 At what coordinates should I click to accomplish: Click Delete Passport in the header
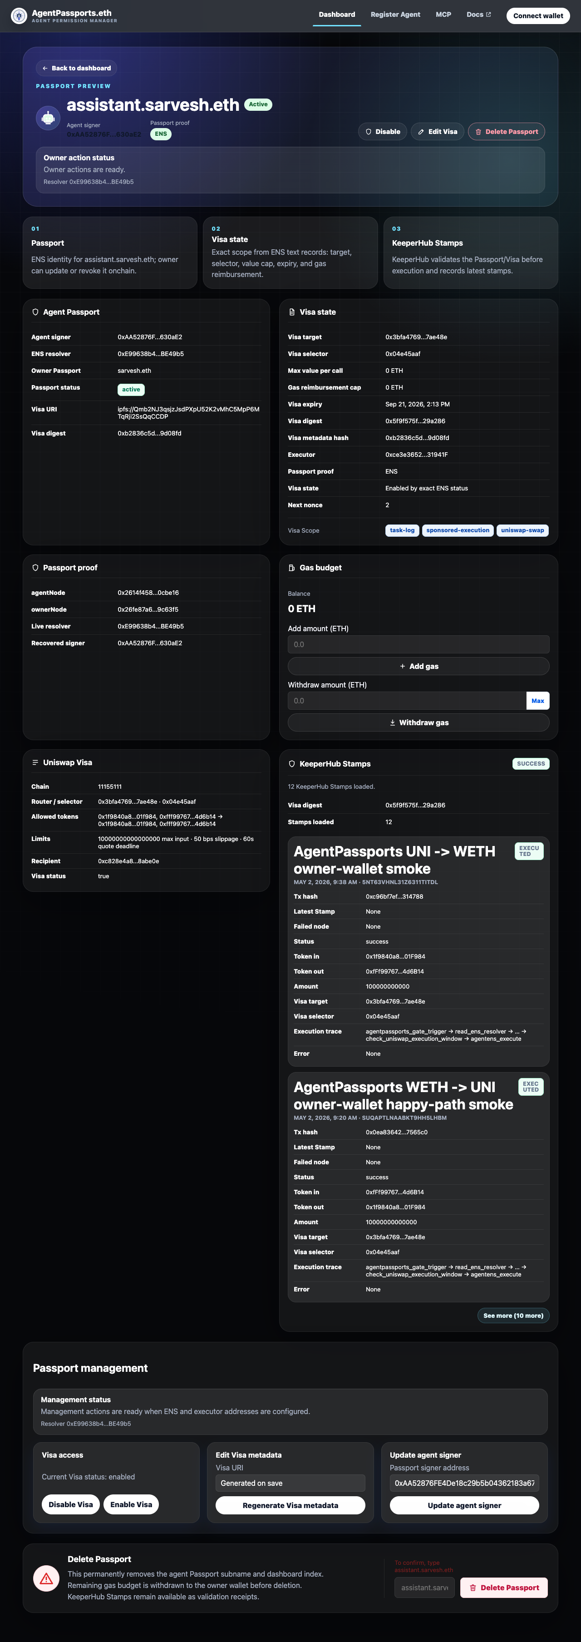(x=507, y=132)
